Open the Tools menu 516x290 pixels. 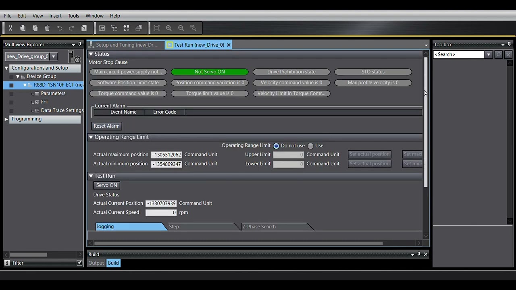coord(73,16)
